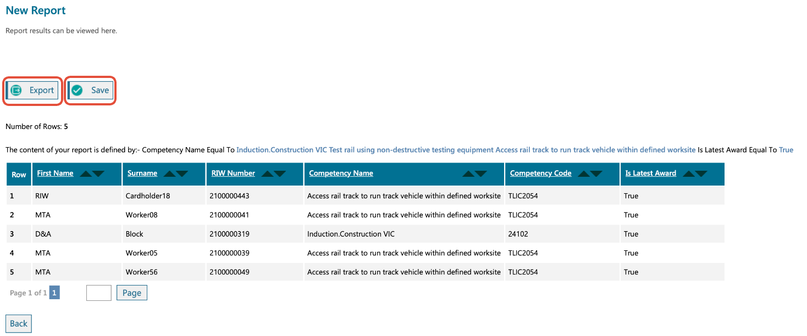Click the Competency Name header link
This screenshot has height=336, width=807.
point(341,173)
